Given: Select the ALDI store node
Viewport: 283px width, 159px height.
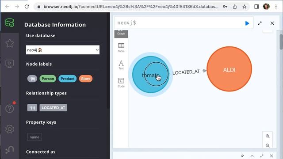Looking at the screenshot, I should click(229, 69).
